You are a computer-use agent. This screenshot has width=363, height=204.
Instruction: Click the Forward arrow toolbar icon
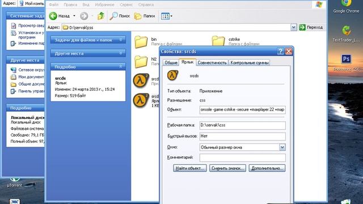84,16
